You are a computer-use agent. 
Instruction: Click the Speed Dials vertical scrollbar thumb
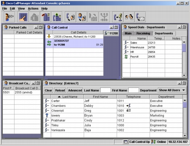pos(184,48)
